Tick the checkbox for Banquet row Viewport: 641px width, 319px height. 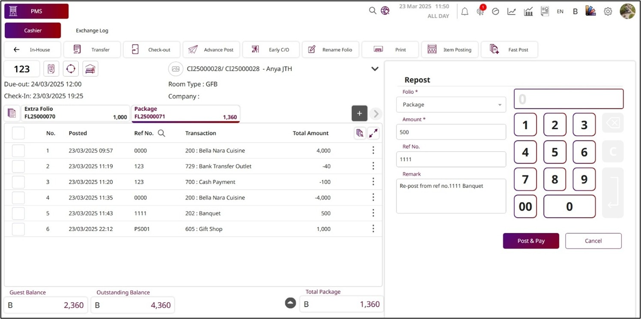pos(18,213)
